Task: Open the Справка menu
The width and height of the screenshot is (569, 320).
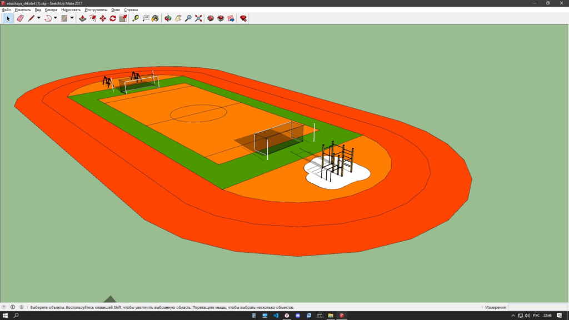Action: point(131,10)
